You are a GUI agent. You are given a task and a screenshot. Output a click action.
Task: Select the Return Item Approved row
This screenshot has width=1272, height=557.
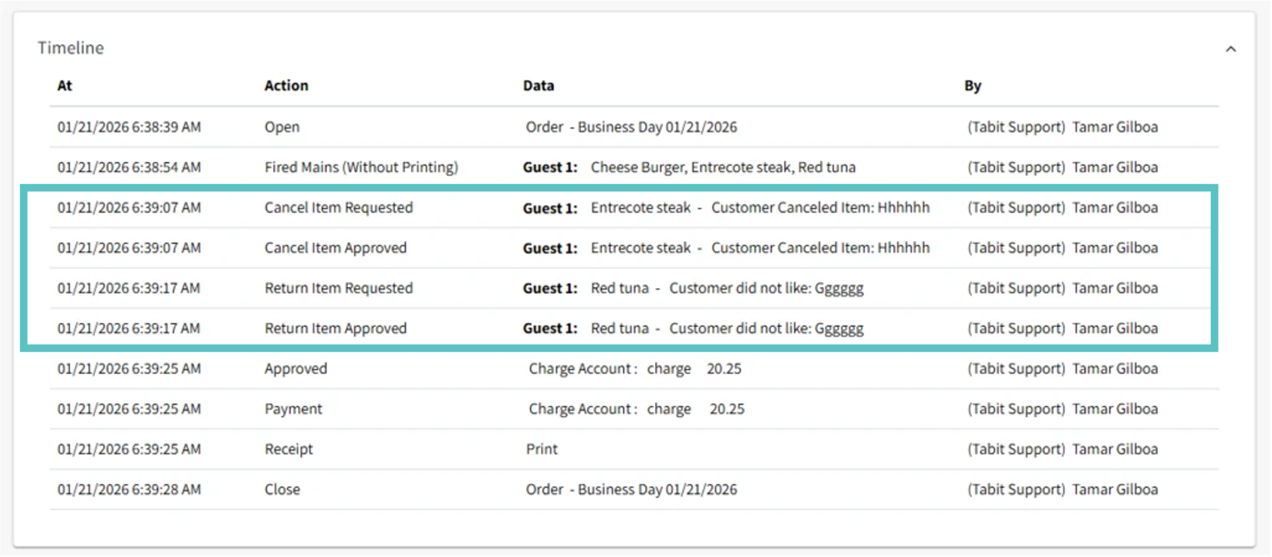click(335, 328)
